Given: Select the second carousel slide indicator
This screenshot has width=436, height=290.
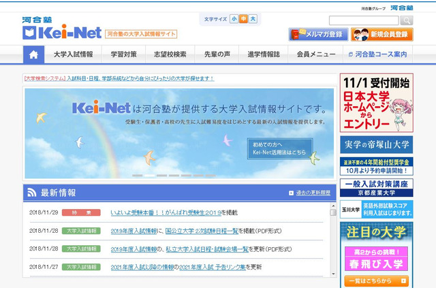Looking at the screenshot, I should coord(150,176).
